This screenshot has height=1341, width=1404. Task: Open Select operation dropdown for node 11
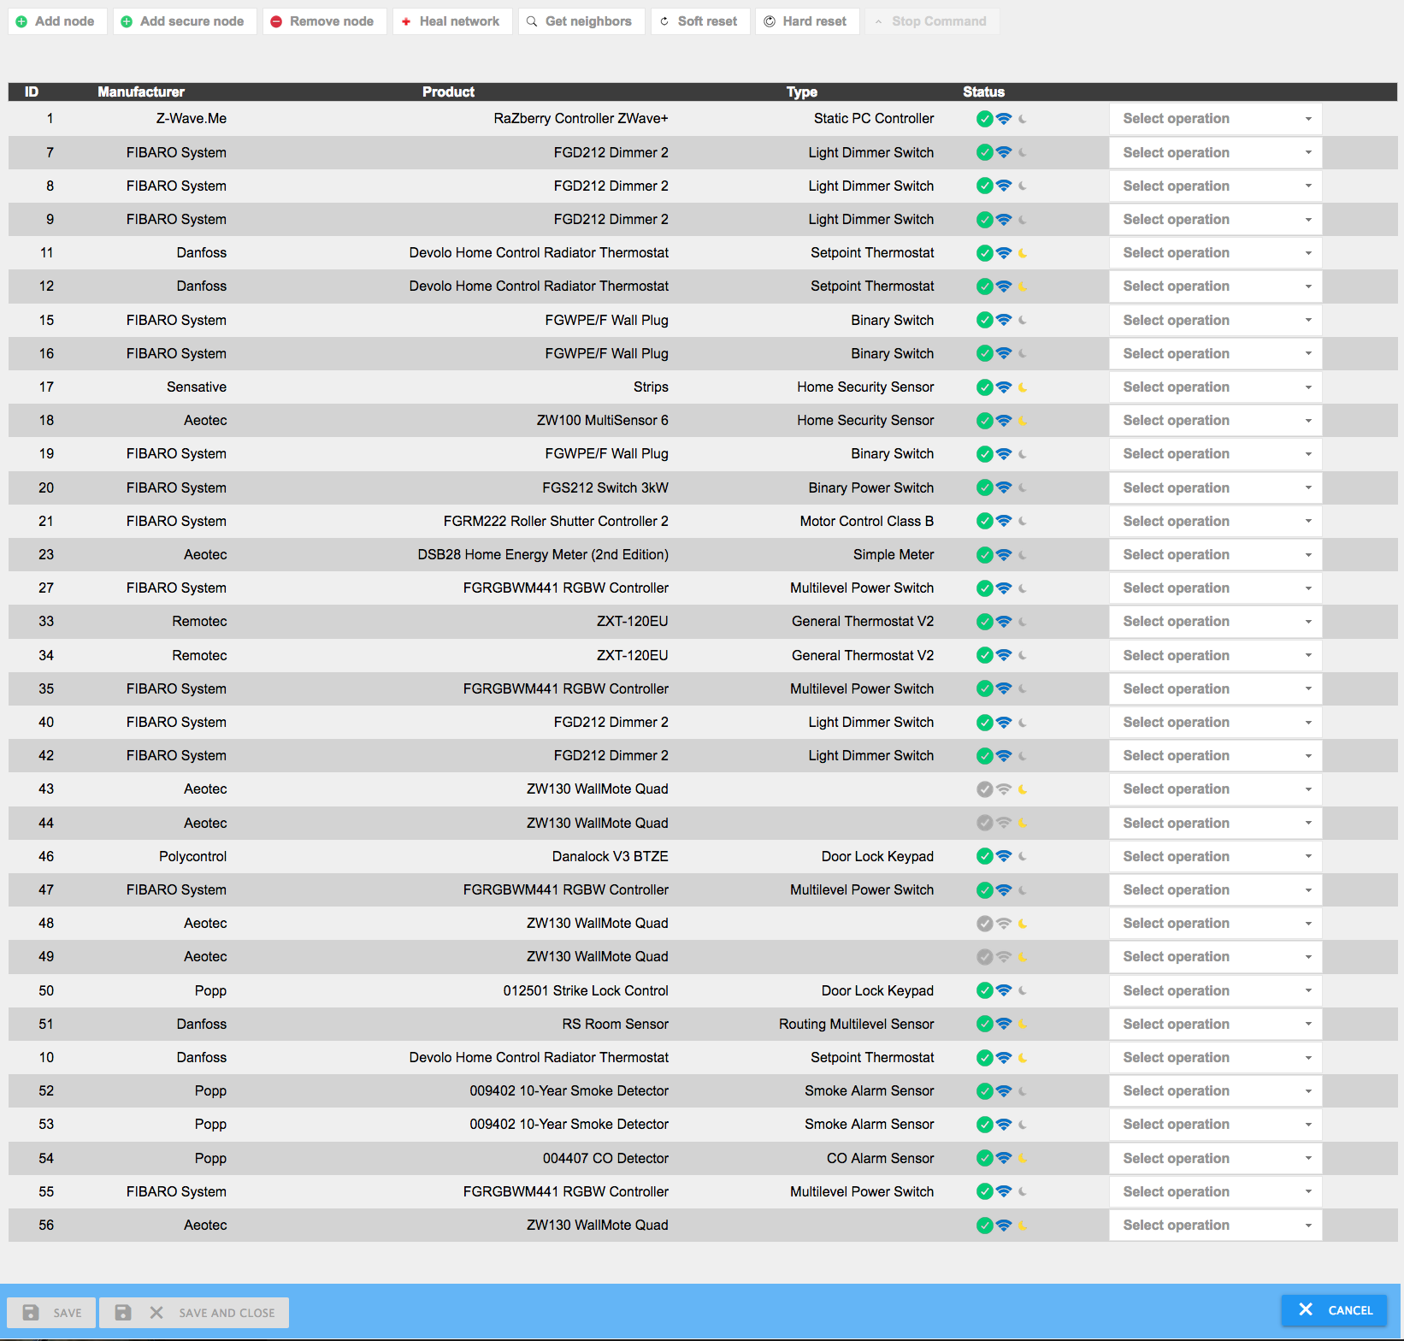tap(1215, 253)
